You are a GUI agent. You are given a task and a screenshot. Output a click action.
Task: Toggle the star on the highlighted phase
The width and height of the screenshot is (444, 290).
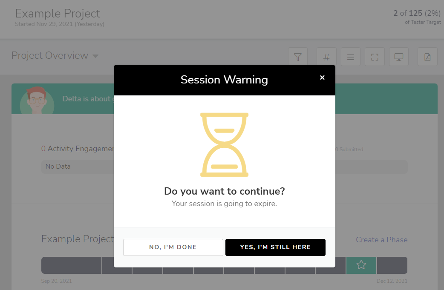[x=361, y=264]
